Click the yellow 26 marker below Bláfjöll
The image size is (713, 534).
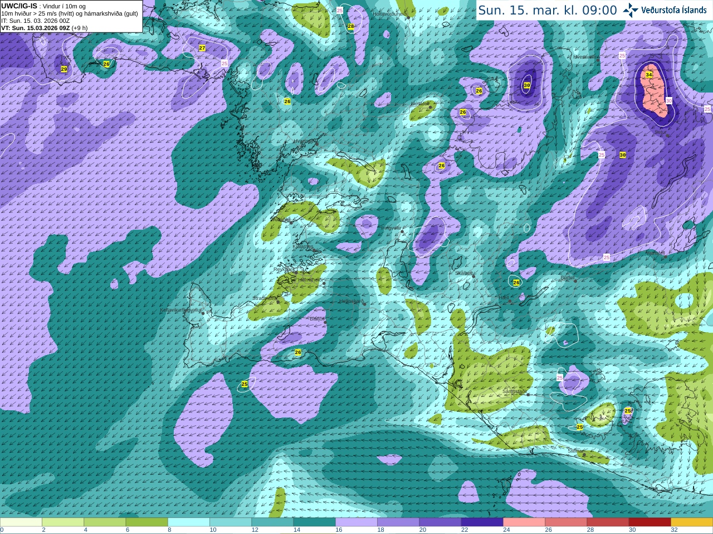(x=298, y=352)
